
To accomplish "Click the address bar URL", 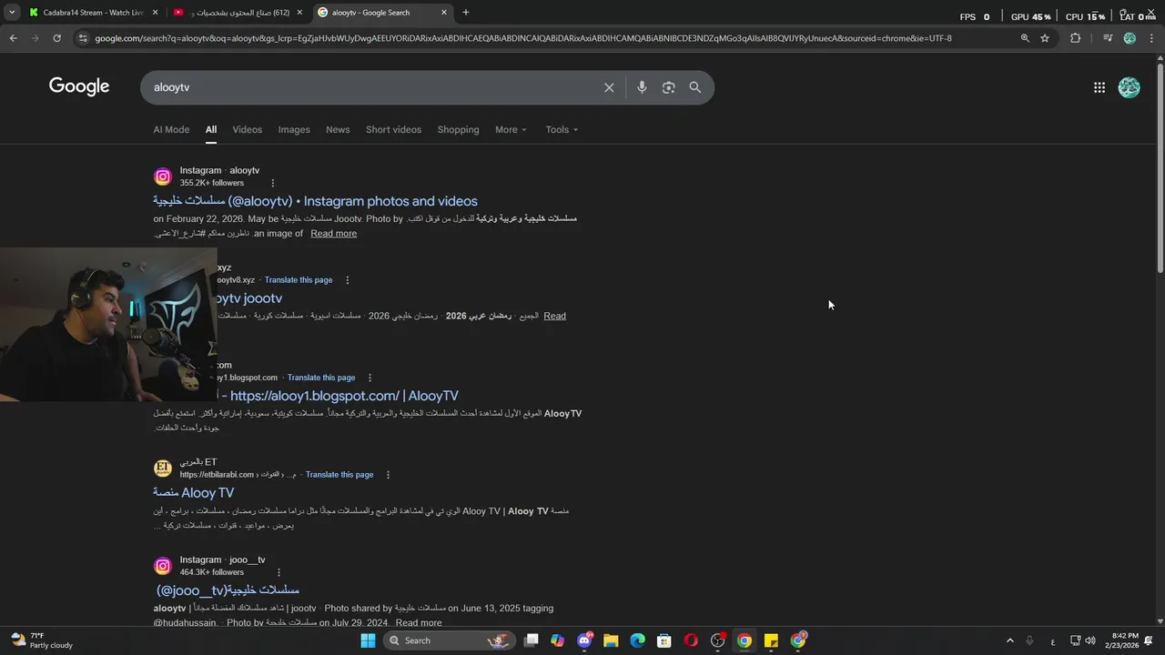I will pos(523,38).
